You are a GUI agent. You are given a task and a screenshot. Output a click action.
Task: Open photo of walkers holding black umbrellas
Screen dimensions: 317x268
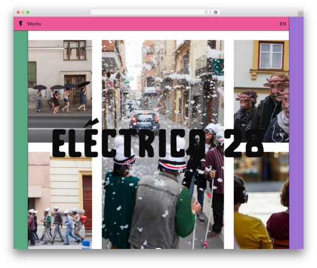tap(60, 91)
